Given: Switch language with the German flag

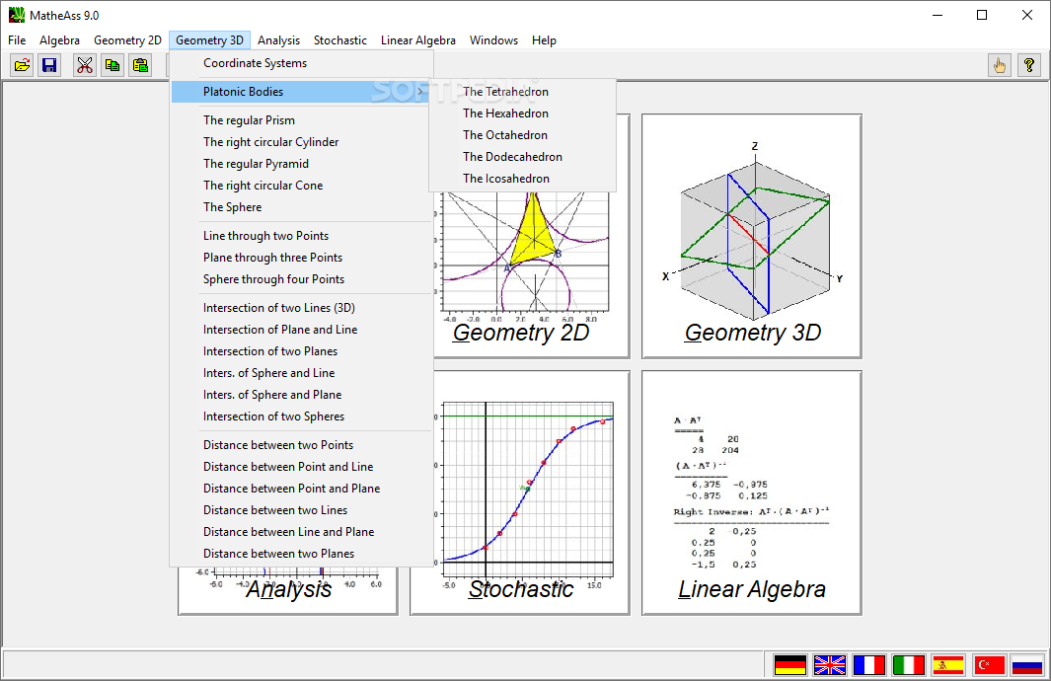Looking at the screenshot, I should [x=790, y=665].
